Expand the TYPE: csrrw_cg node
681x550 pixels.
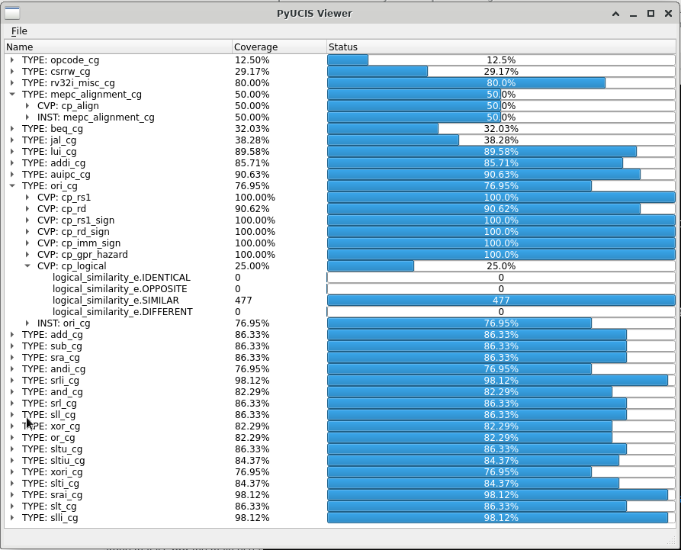[x=12, y=71]
